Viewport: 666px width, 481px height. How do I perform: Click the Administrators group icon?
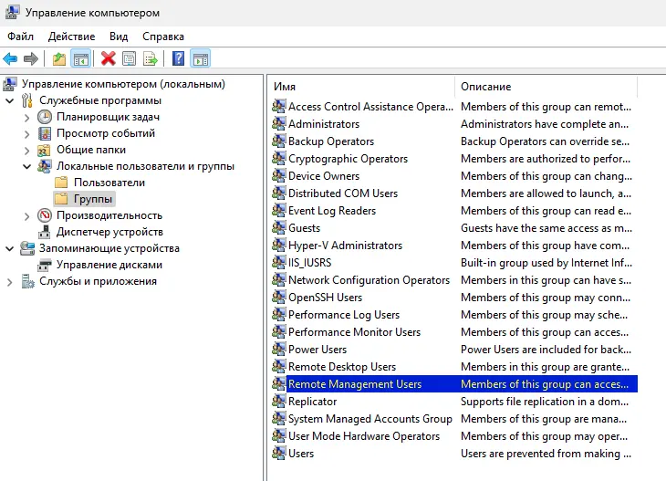click(x=278, y=123)
